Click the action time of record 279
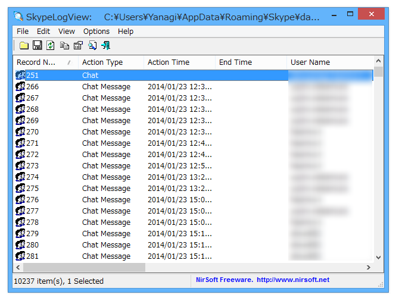The image size is (399, 304). point(180,234)
